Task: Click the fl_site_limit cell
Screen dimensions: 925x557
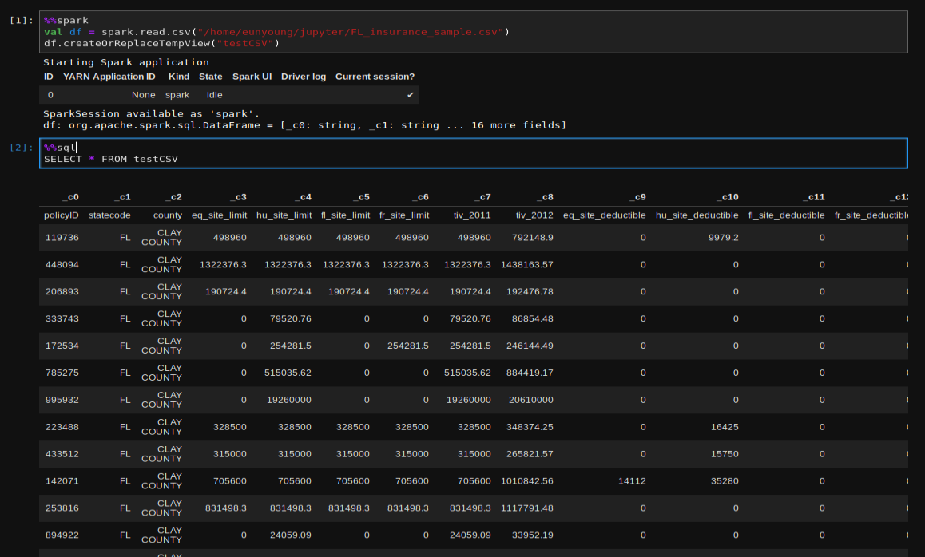Action: point(346,215)
